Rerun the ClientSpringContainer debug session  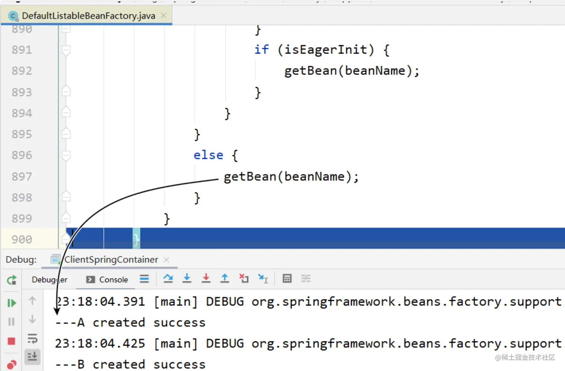(12, 280)
